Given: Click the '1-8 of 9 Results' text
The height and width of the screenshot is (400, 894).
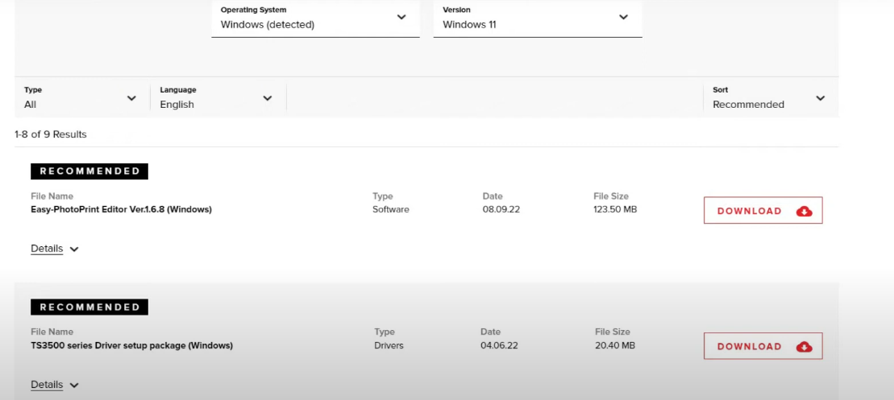Looking at the screenshot, I should tap(51, 135).
